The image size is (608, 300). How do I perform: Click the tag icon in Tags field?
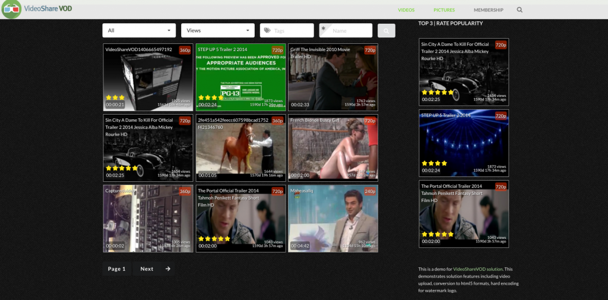click(267, 31)
